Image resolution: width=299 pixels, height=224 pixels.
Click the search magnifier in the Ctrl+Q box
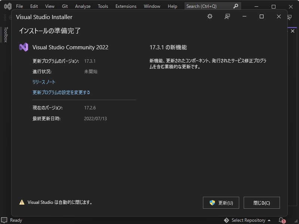[235, 6]
